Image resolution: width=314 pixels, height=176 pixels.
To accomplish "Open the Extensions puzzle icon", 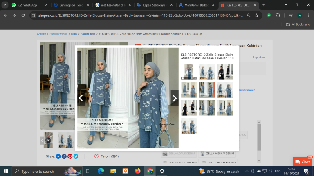I will [x=278, y=15].
